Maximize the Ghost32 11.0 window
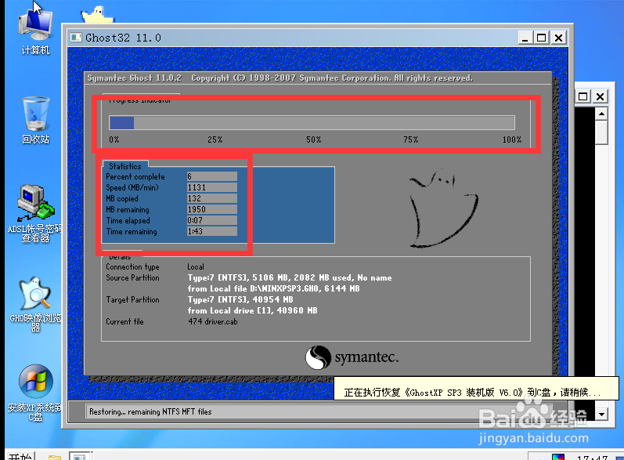The width and height of the screenshot is (624, 460). coord(541,38)
